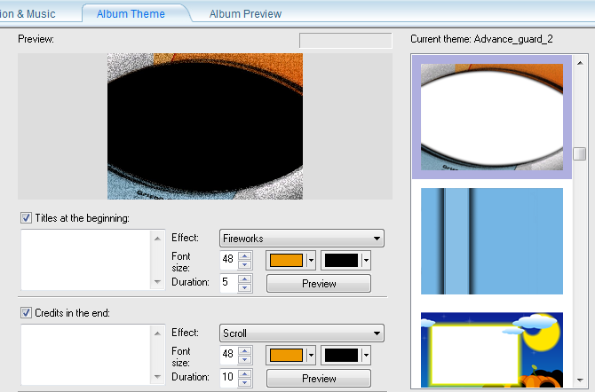This screenshot has width=595, height=392.
Task: Increase credits duration with up arrow
Action: coord(245,373)
